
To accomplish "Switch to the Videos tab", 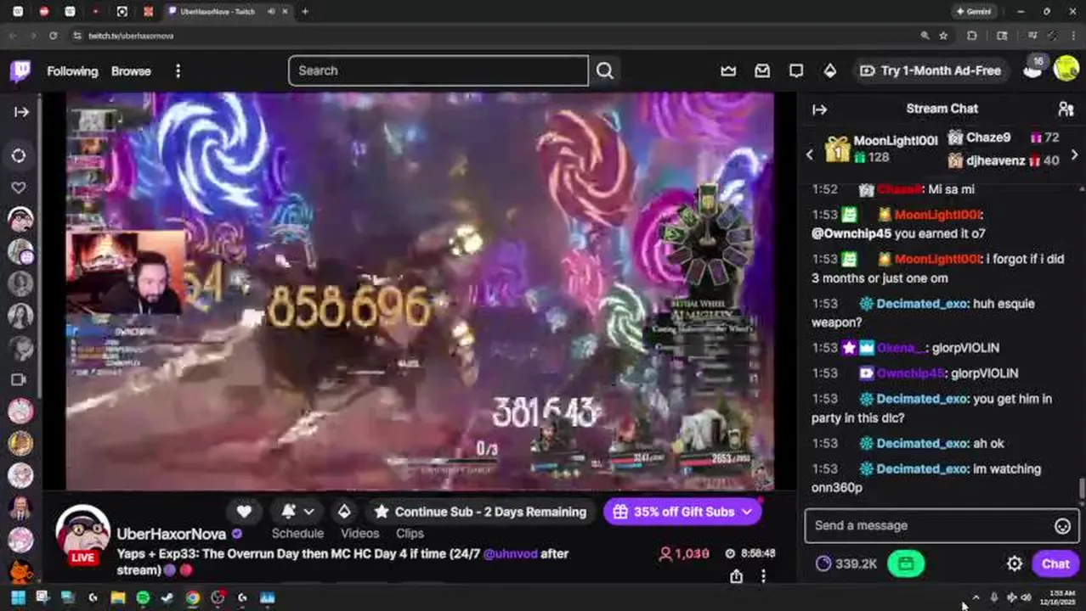I will [359, 534].
